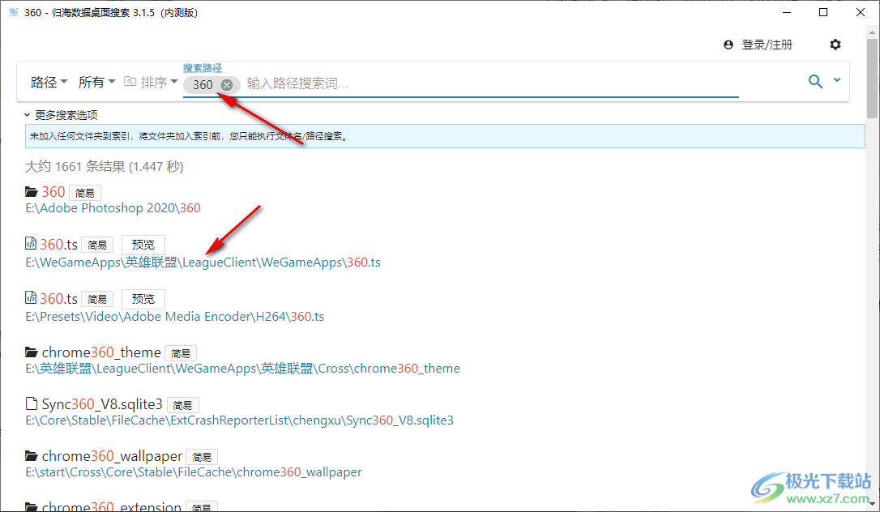Click the chrome360_theme result title
Image resolution: width=880 pixels, height=512 pixels.
click(x=101, y=352)
